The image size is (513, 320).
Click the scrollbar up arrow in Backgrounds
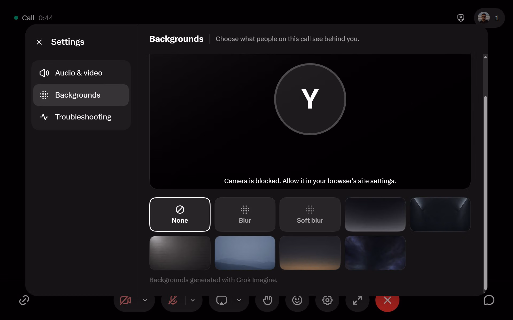(485, 57)
